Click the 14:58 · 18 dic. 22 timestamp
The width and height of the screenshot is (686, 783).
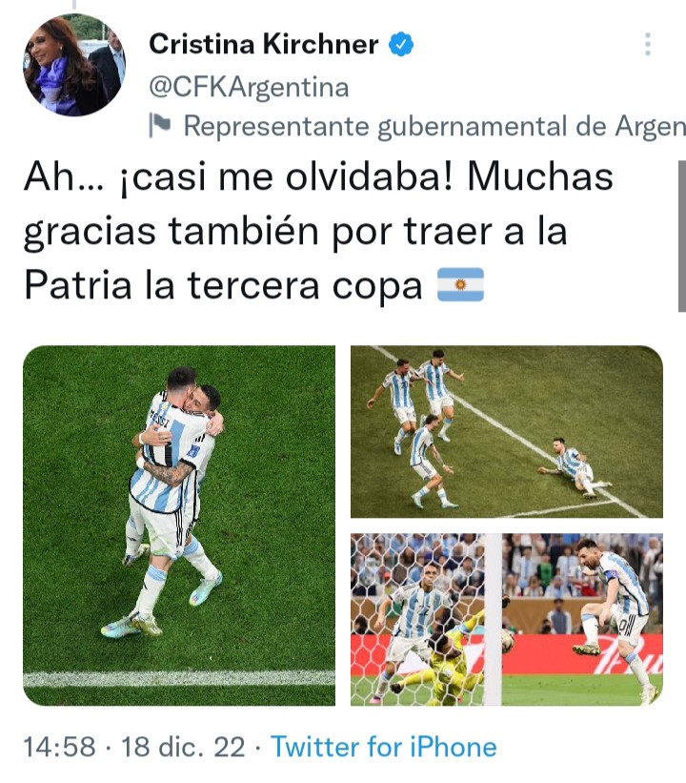pos(134,747)
